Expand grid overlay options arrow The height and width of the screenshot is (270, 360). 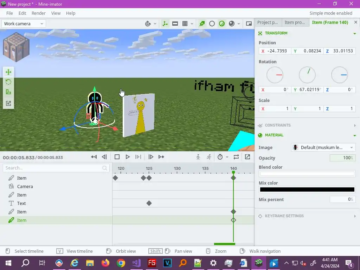(x=192, y=24)
